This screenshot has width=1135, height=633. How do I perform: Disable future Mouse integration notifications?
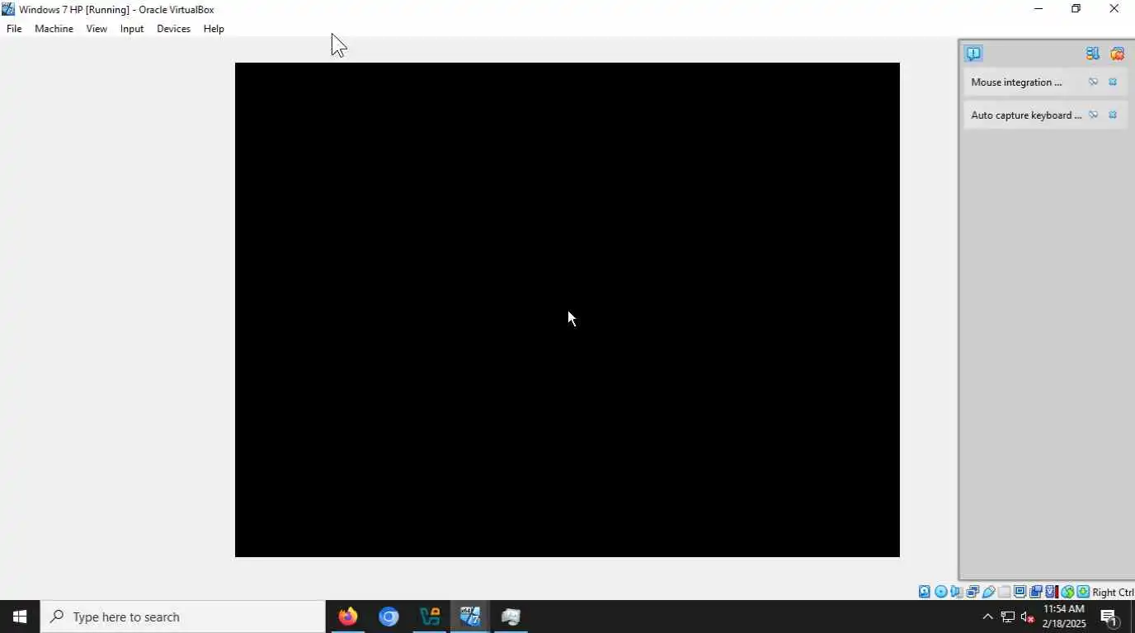point(1093,82)
